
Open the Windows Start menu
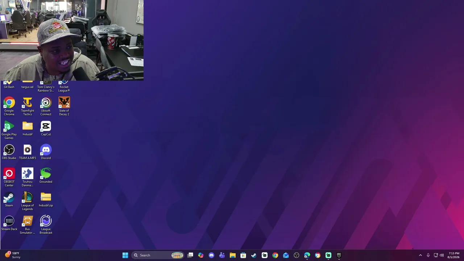coord(125,255)
